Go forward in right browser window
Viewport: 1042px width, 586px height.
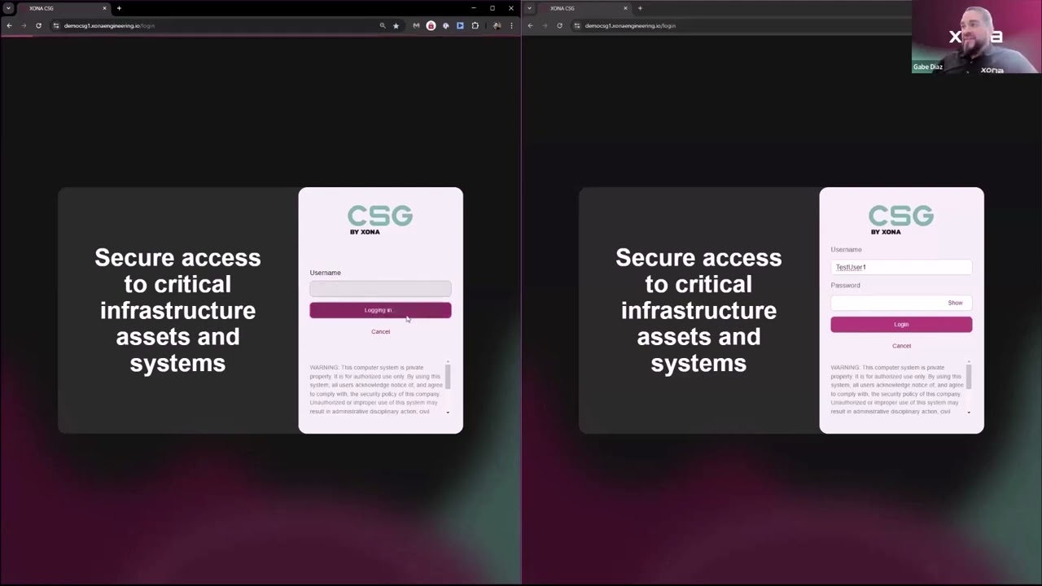tap(545, 25)
